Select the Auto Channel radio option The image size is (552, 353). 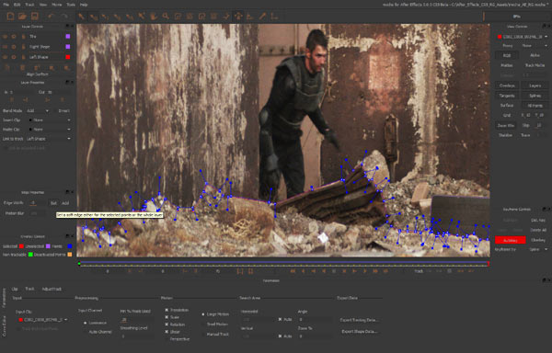pyautogui.click(x=86, y=332)
